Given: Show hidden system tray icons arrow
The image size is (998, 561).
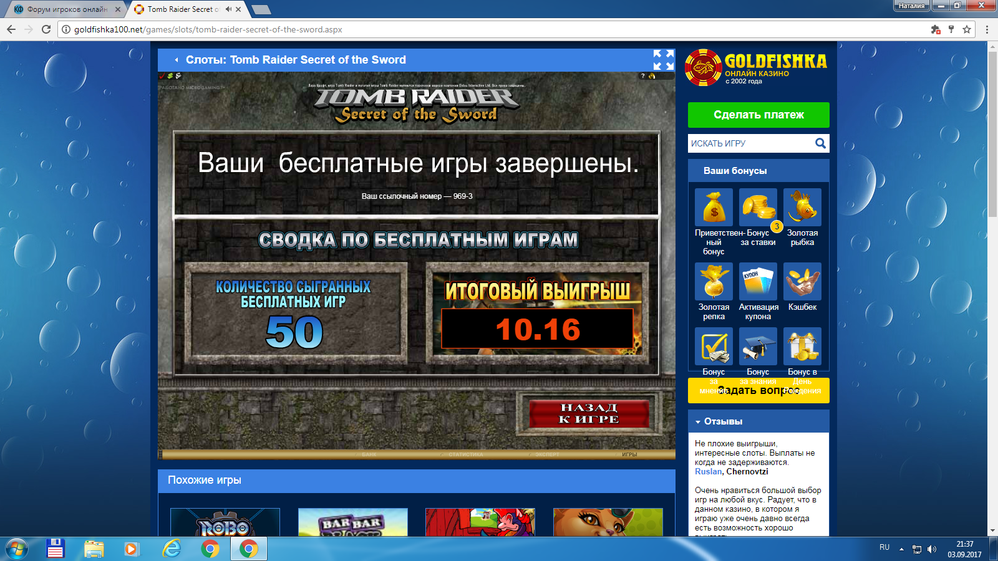Looking at the screenshot, I should [x=901, y=549].
